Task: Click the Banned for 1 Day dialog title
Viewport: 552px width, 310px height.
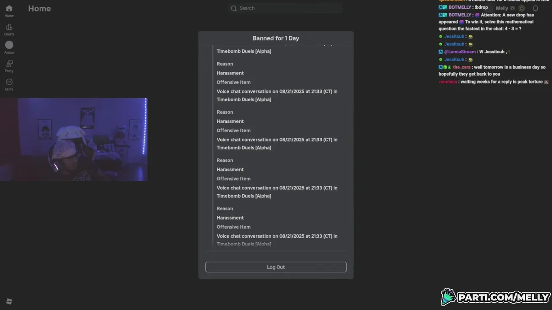Action: coord(276,38)
